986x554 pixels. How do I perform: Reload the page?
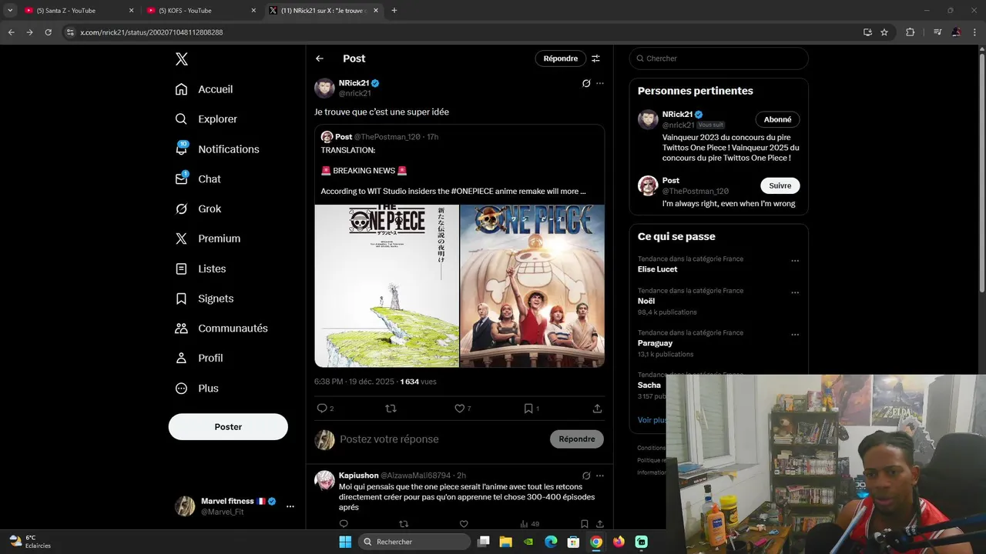(x=48, y=32)
